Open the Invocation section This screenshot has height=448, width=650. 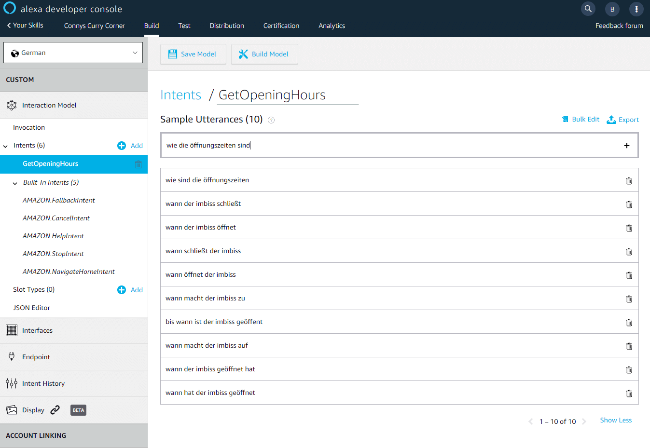[29, 127]
